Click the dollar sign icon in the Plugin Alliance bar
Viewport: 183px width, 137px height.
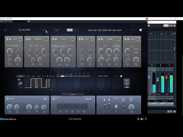coord(138,119)
